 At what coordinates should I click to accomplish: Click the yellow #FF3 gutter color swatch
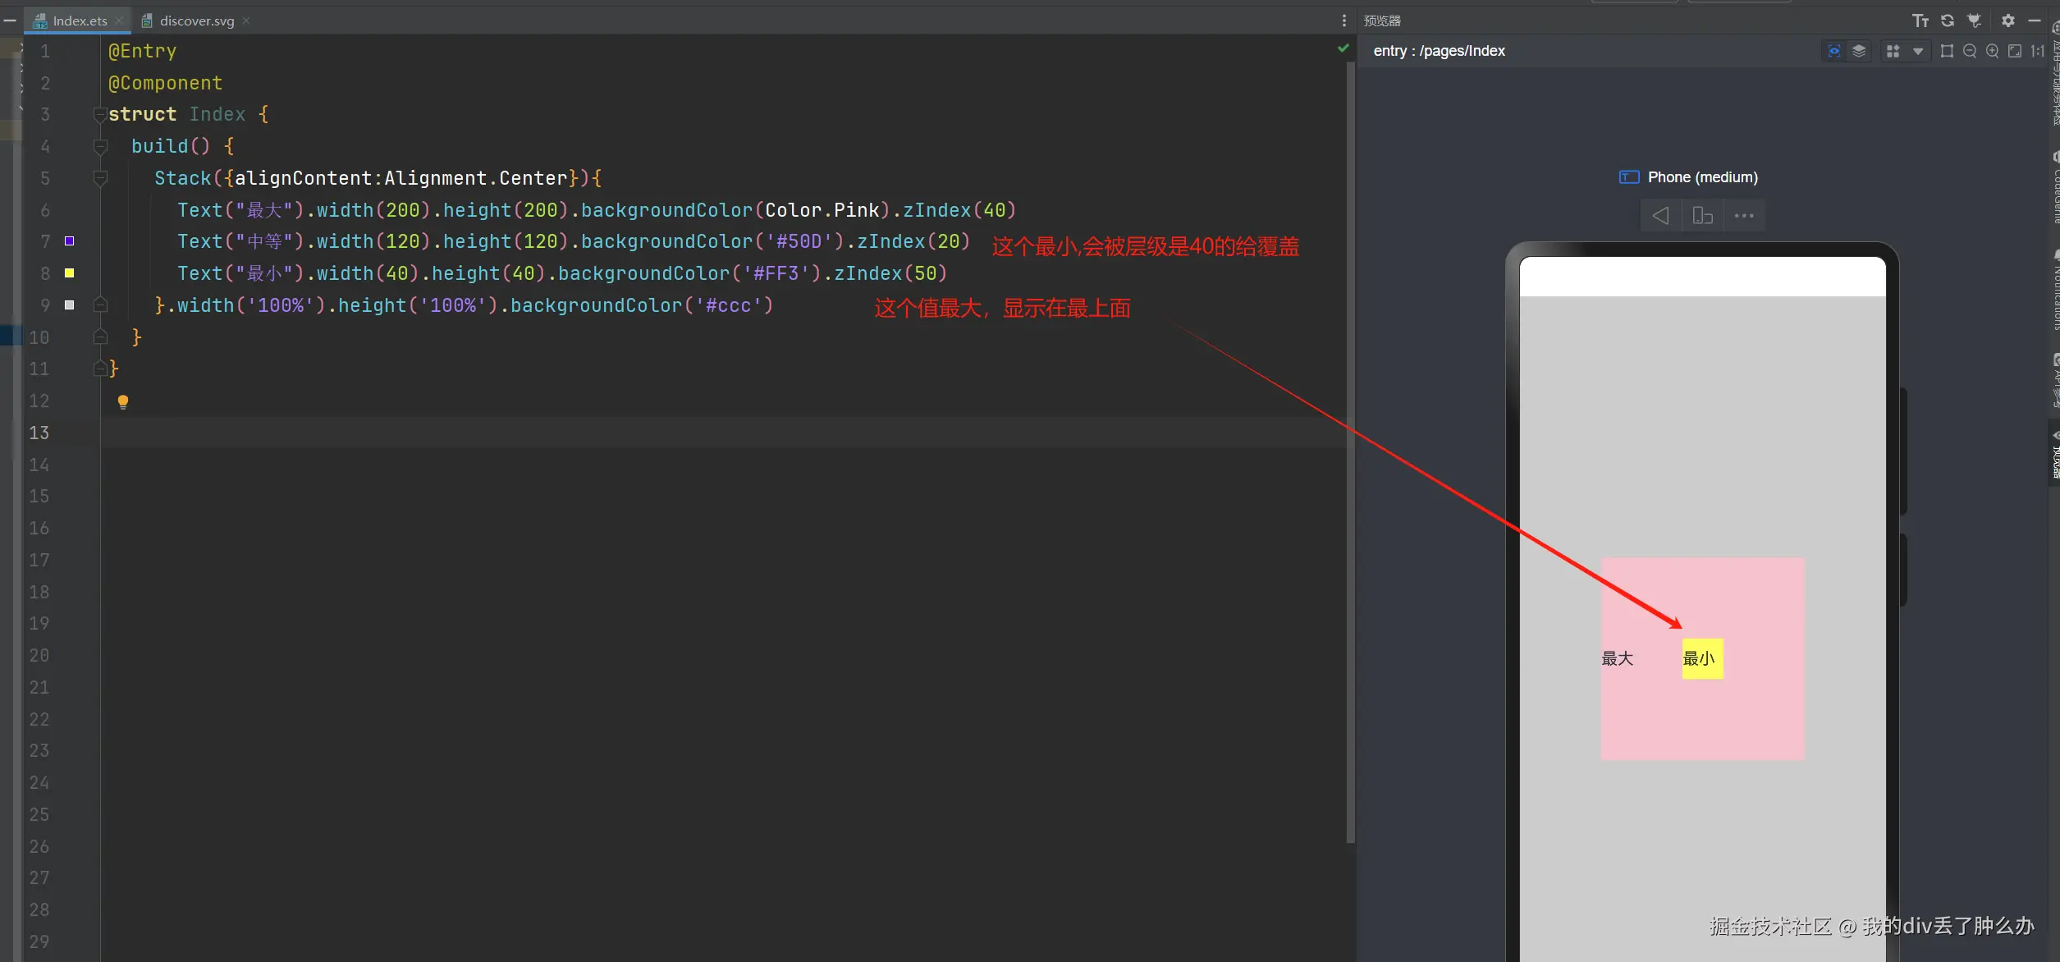click(x=70, y=273)
